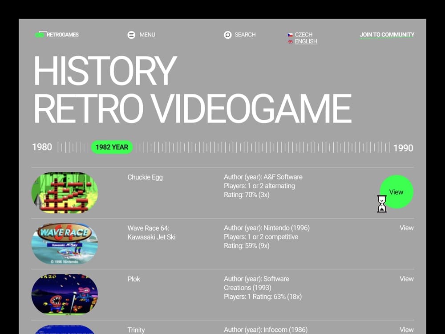The height and width of the screenshot is (334, 445).
Task: Click 'Players: 1 Rating: 63% (18x)' text
Action: click(x=263, y=297)
